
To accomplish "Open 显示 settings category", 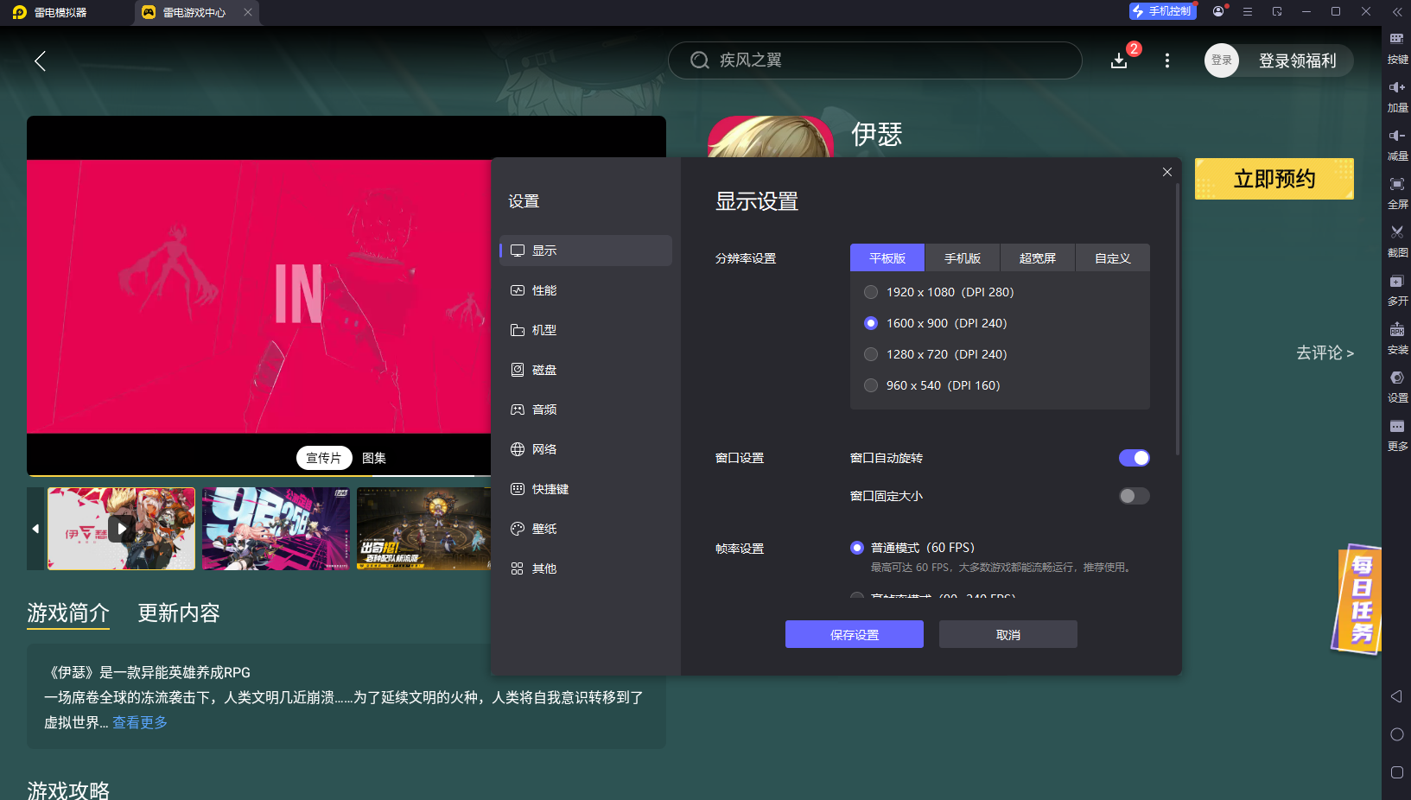I will click(586, 251).
